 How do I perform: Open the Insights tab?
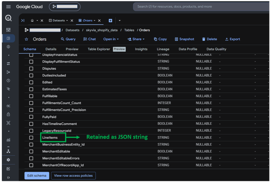141,49
